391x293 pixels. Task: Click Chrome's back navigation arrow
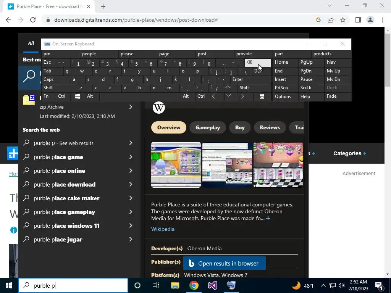tap(8, 20)
